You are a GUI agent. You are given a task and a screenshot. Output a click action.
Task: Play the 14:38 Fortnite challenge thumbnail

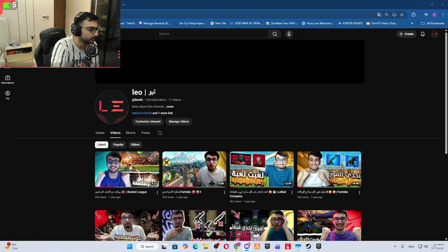pos(329,169)
